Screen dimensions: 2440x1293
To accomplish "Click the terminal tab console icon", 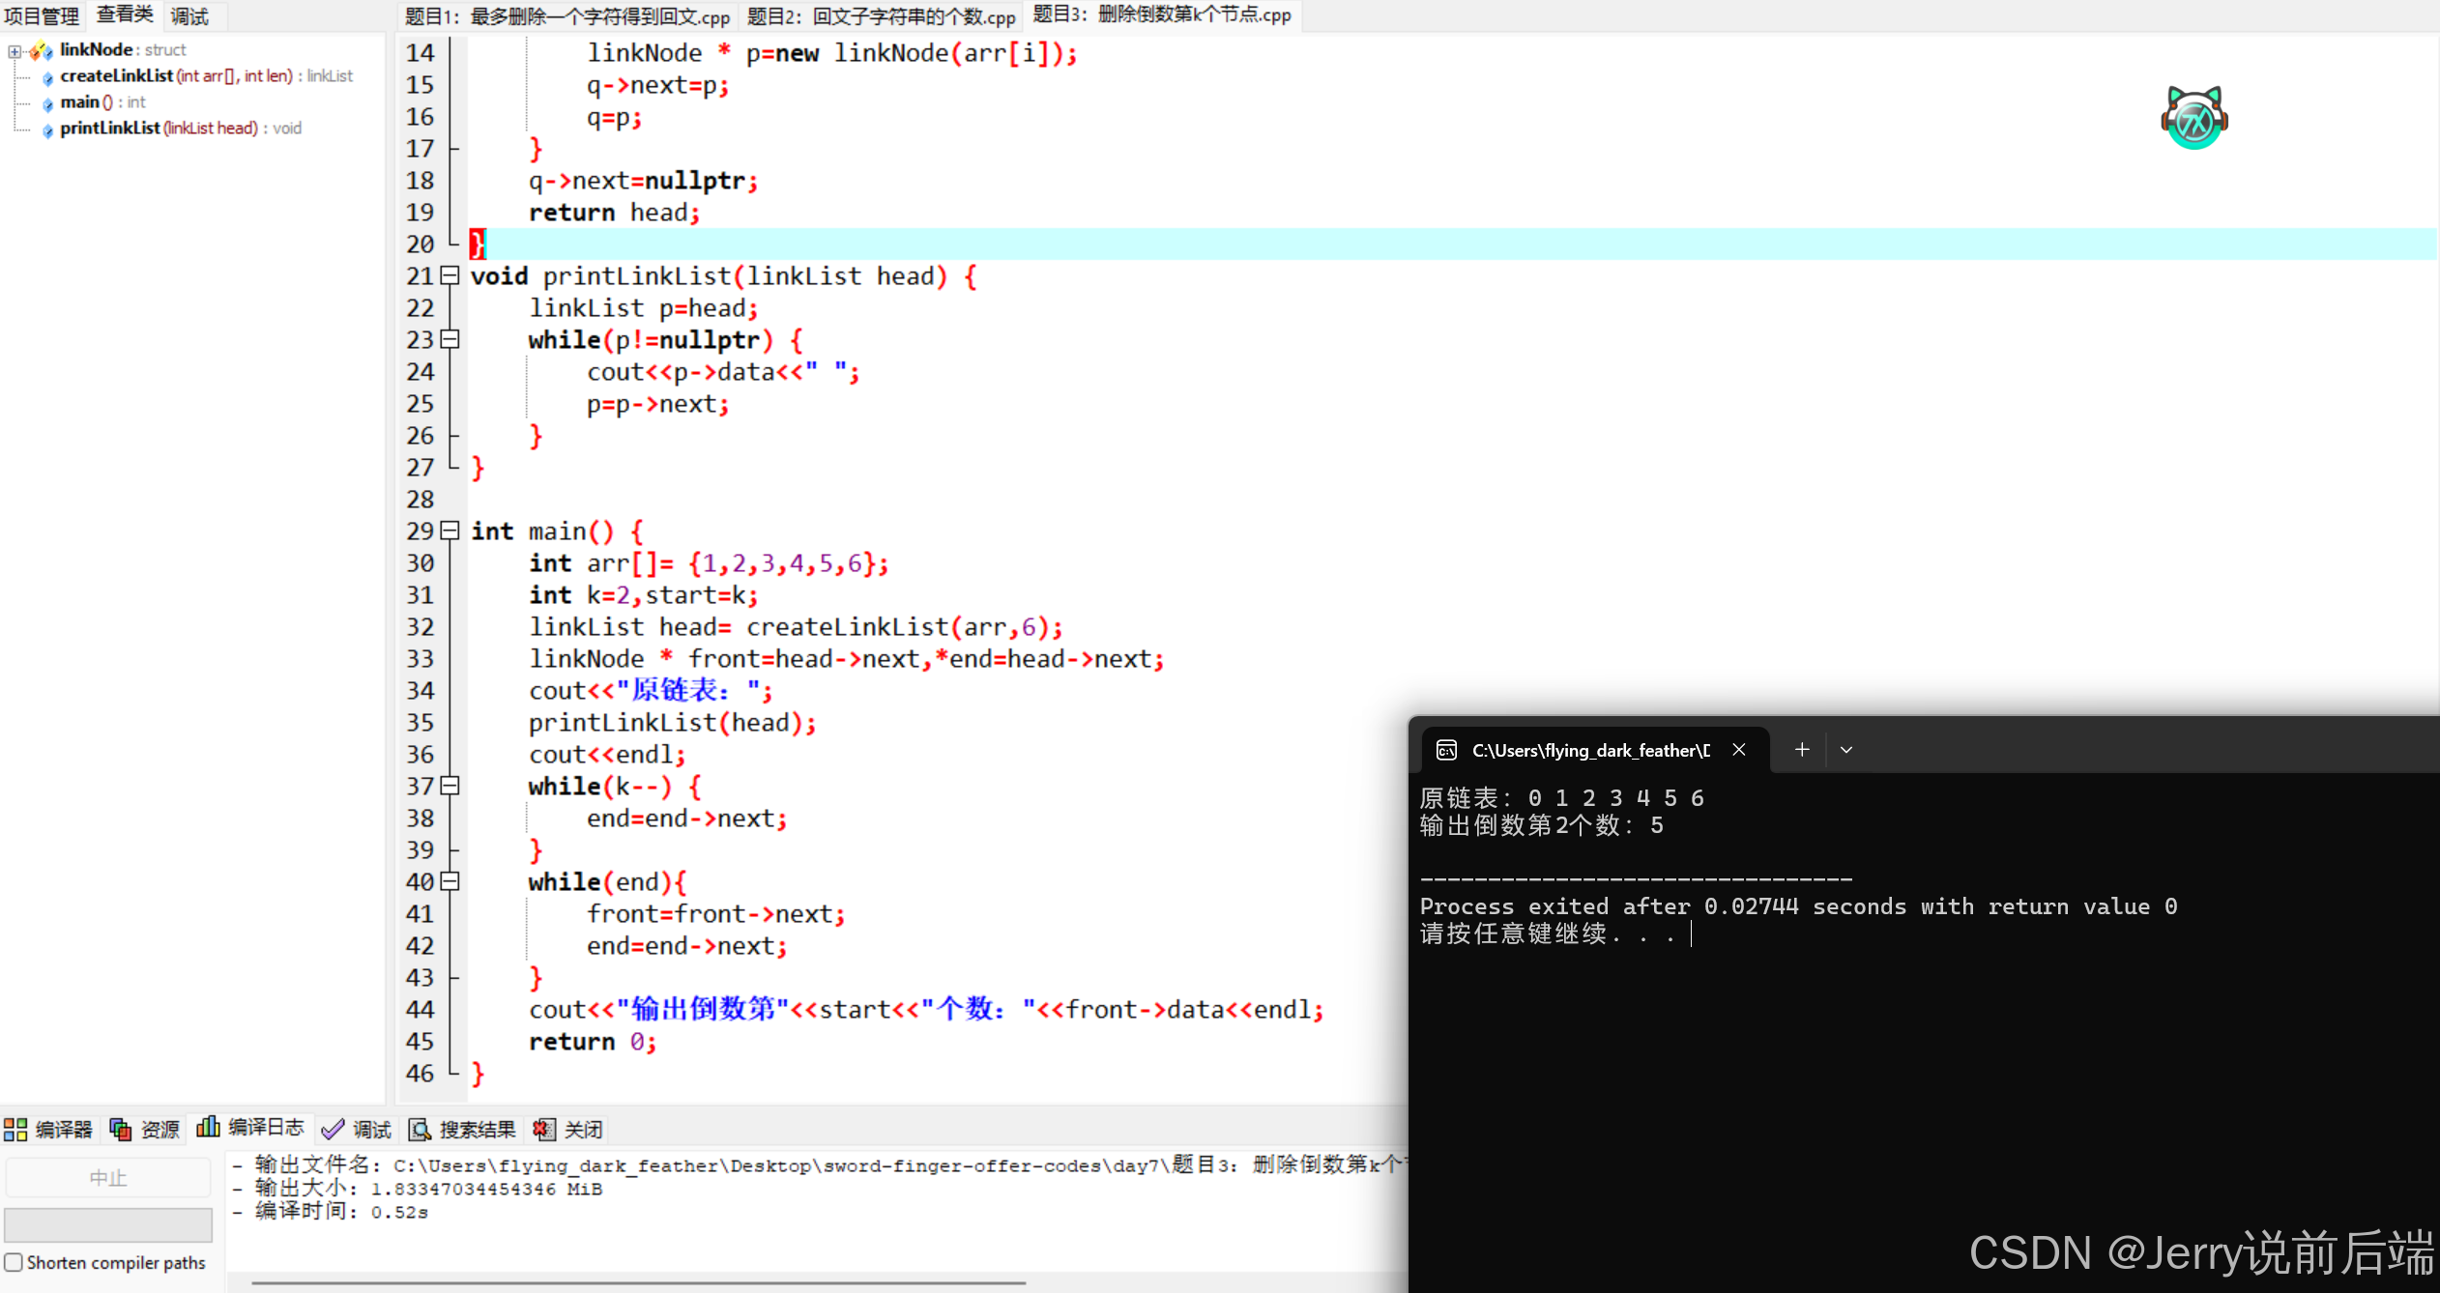I will [1446, 750].
